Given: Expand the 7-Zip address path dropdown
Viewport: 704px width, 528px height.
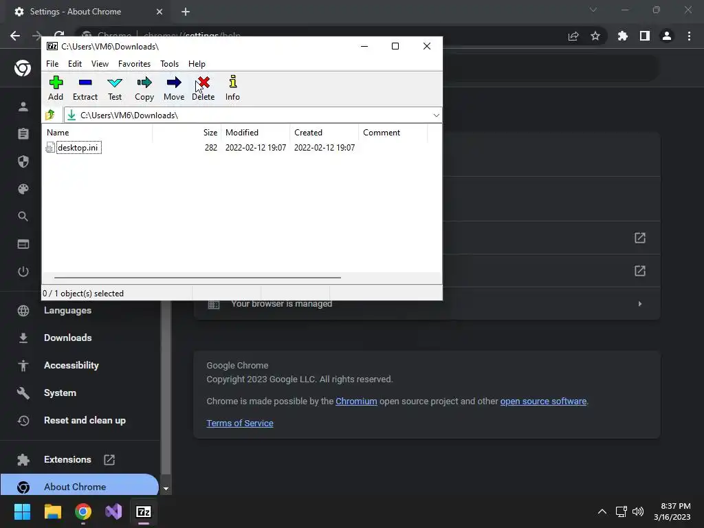Looking at the screenshot, I should pyautogui.click(x=436, y=115).
